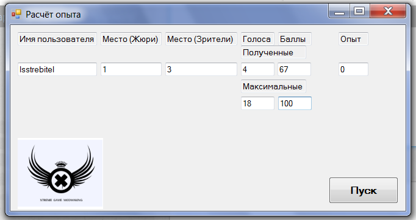Click the maximum votes field with 18
The image size is (416, 220).
[x=257, y=103]
